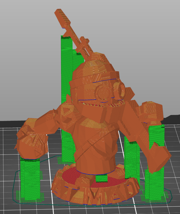Click the green support under the left fist
The image size is (180, 214).
pyautogui.click(x=30, y=179)
